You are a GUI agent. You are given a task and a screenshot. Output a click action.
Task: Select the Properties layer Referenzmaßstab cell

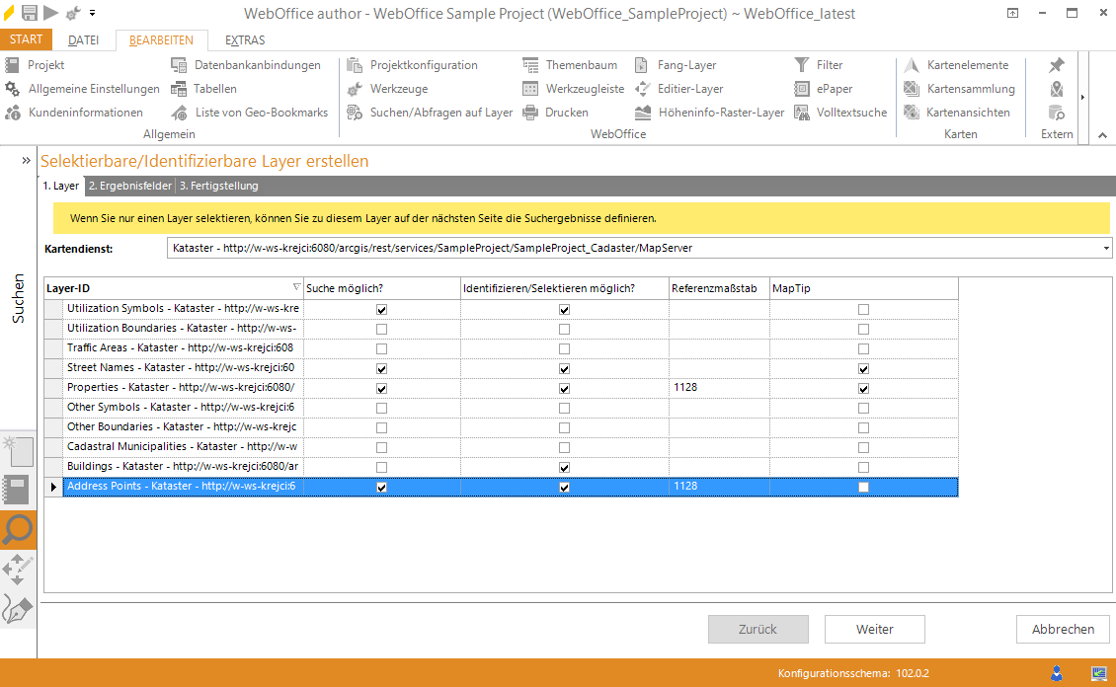tap(719, 388)
